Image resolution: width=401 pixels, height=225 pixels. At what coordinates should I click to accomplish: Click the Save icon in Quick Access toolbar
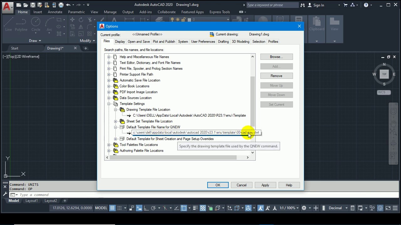click(x=33, y=5)
